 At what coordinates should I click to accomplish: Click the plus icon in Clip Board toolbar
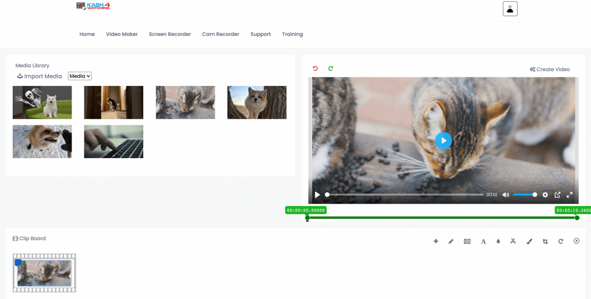click(436, 241)
